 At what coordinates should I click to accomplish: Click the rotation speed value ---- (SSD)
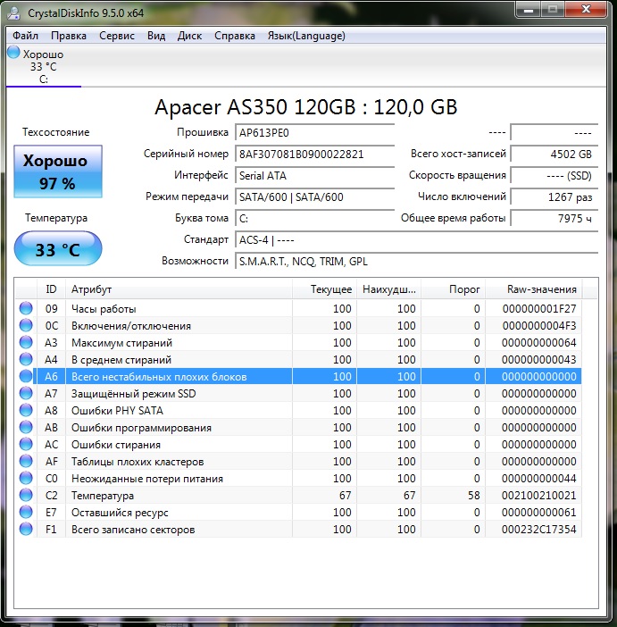[554, 176]
